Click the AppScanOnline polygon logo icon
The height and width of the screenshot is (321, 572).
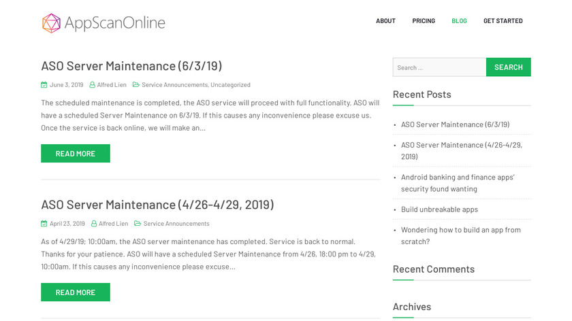coord(51,23)
